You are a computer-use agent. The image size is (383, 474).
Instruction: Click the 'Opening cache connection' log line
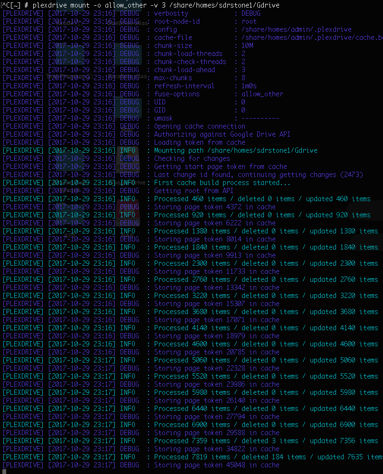[x=199, y=126]
